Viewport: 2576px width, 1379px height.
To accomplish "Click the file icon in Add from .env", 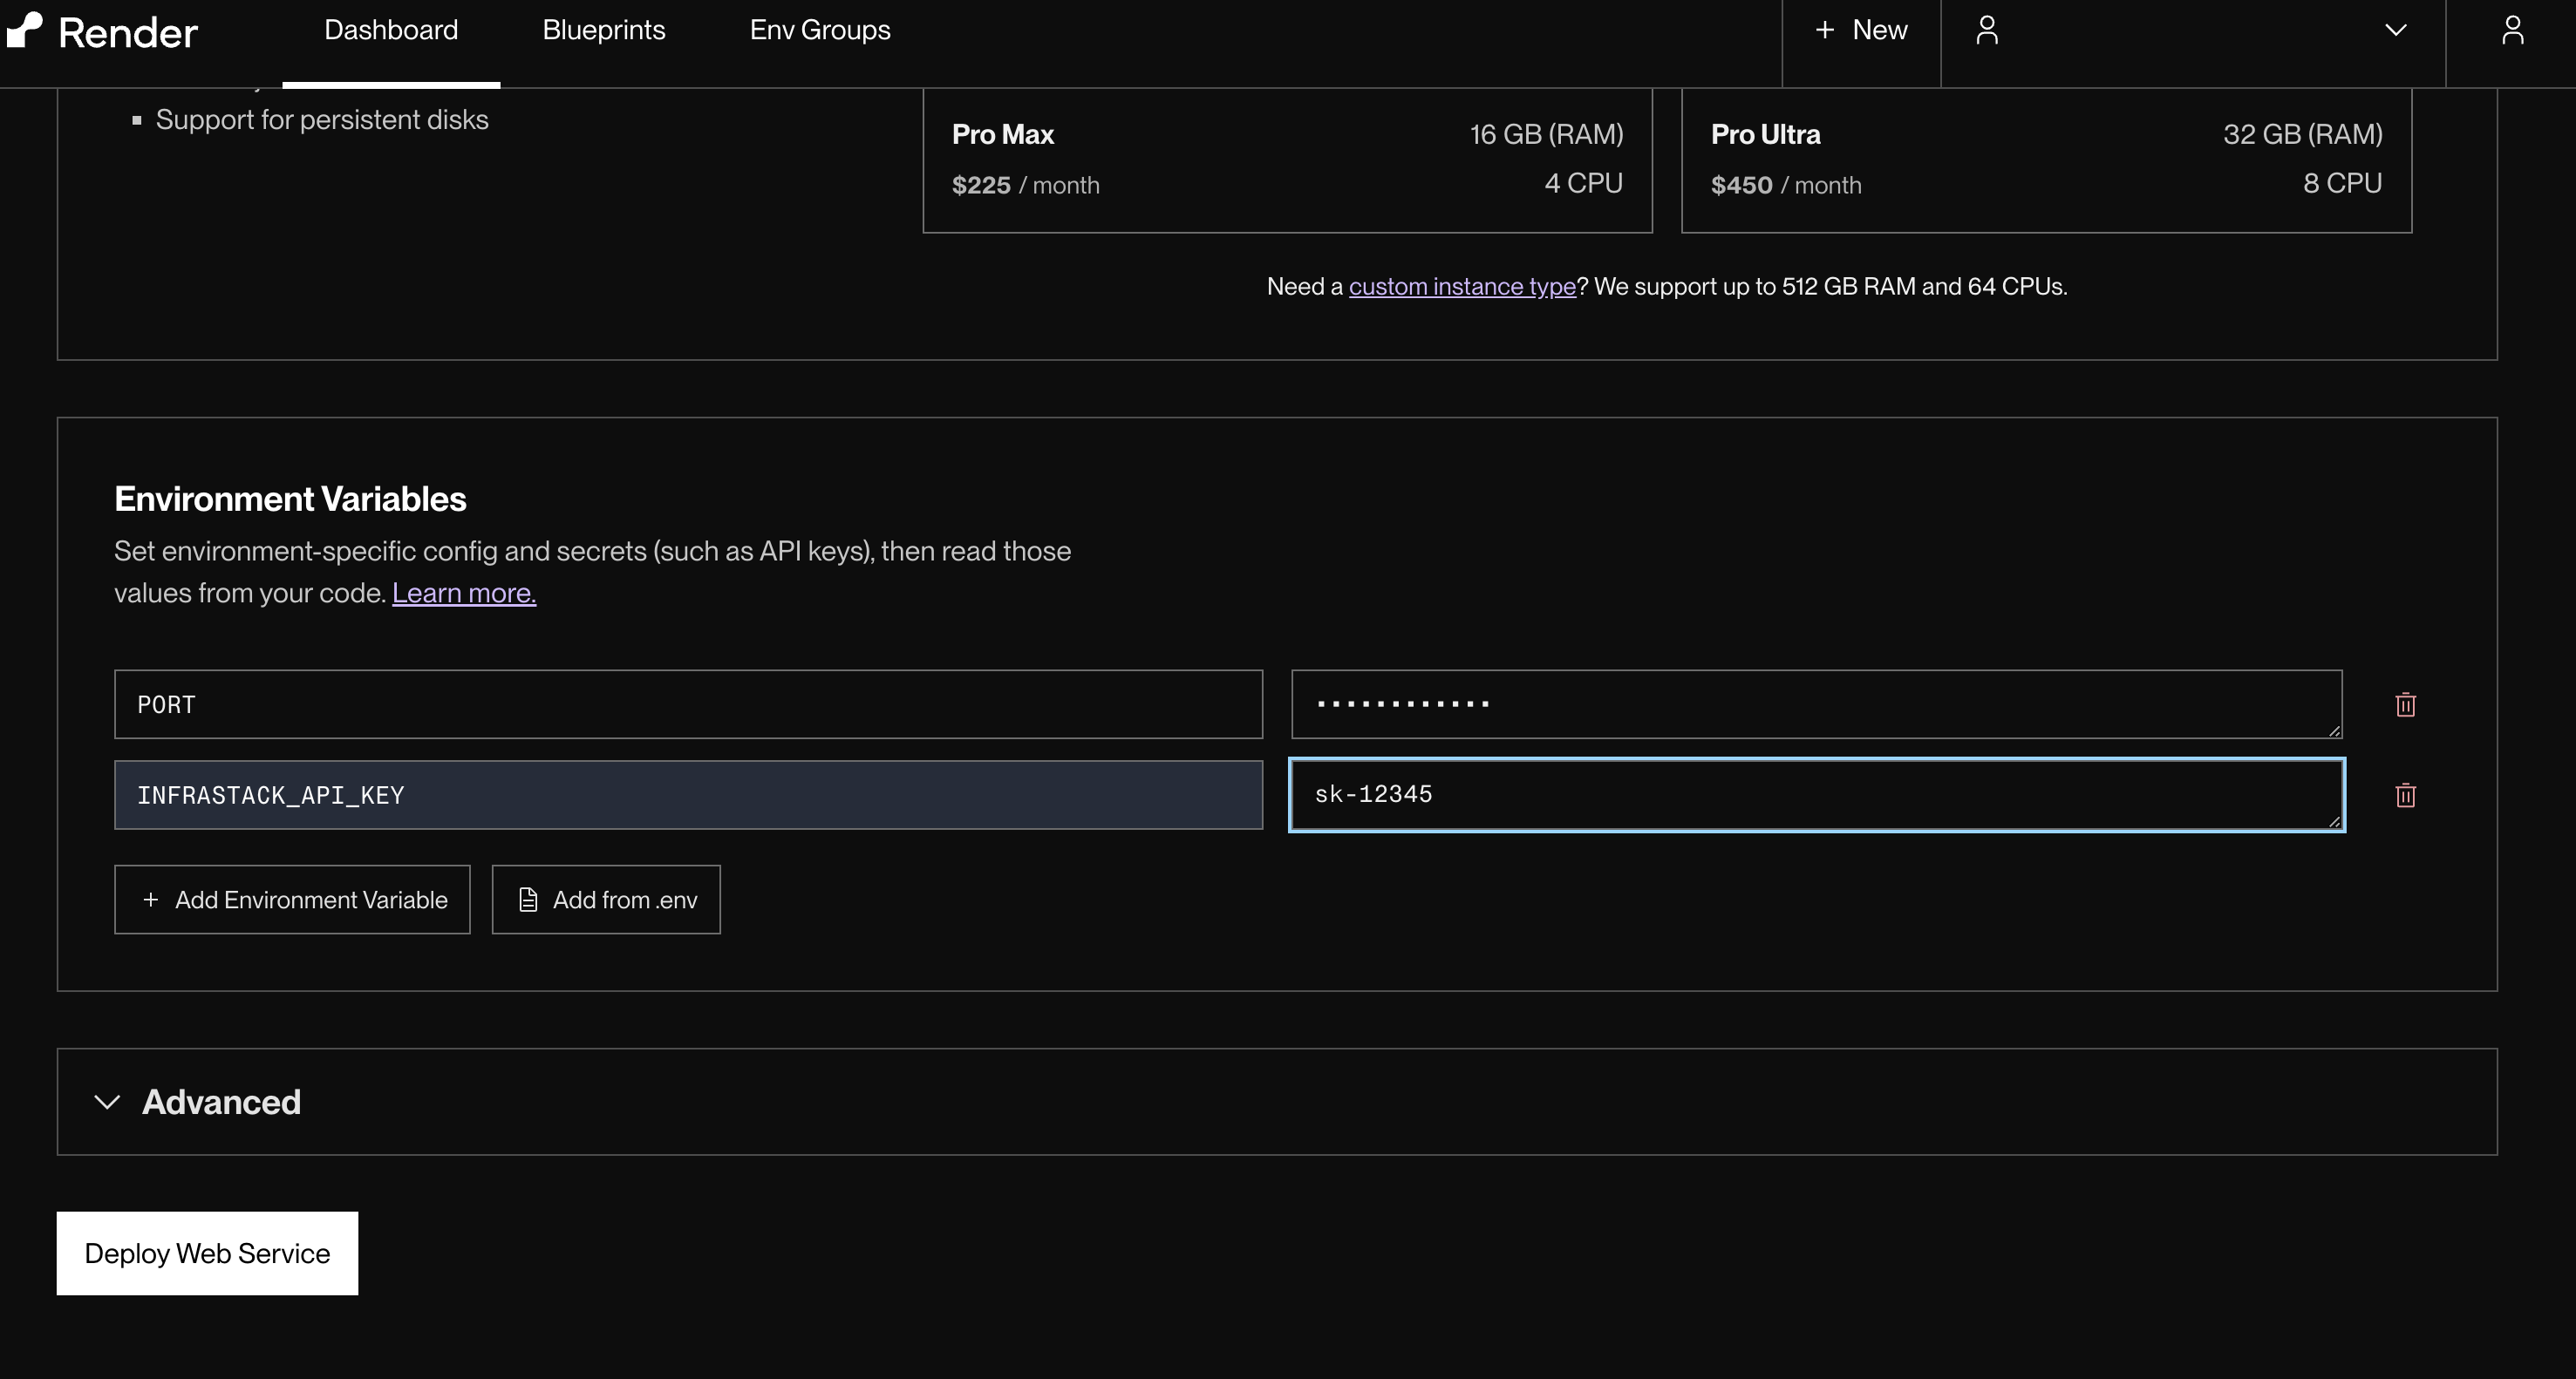I will coord(528,900).
